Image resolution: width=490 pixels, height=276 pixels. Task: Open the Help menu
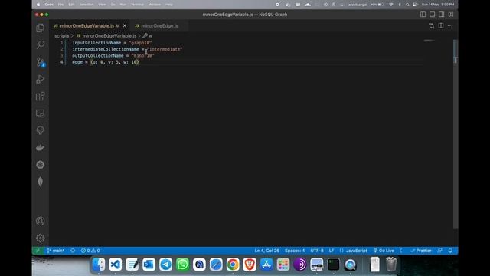pyautogui.click(x=169, y=5)
